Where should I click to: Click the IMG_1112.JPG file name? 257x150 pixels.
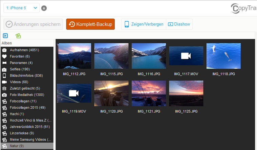pos(74,74)
